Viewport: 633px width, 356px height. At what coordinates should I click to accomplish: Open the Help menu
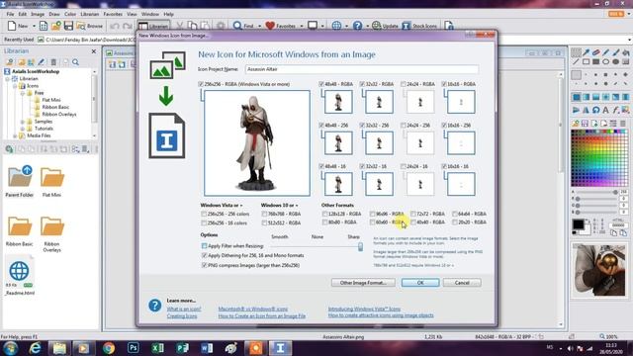tap(169, 14)
